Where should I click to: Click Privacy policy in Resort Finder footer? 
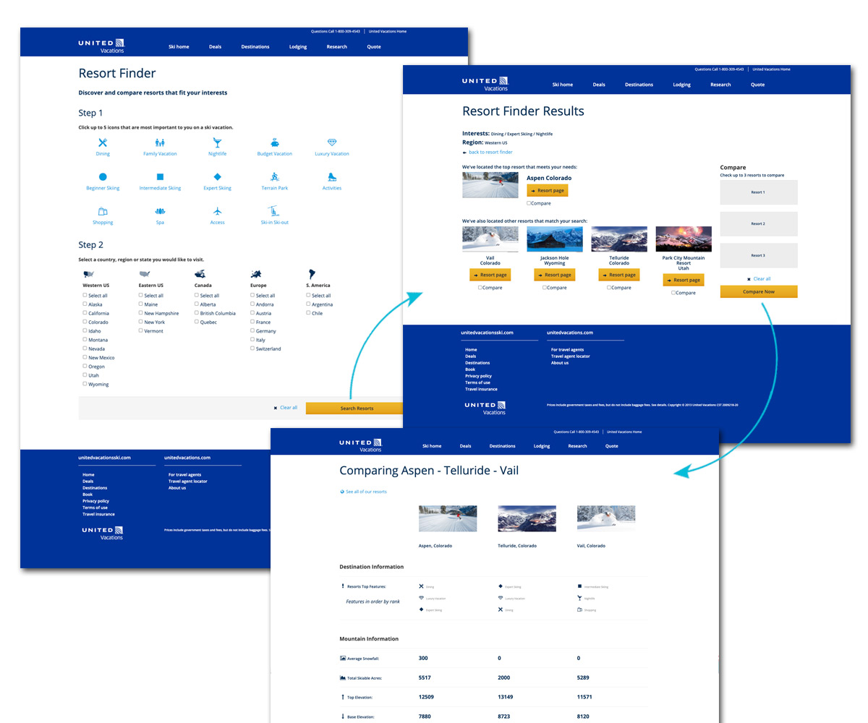[95, 501]
